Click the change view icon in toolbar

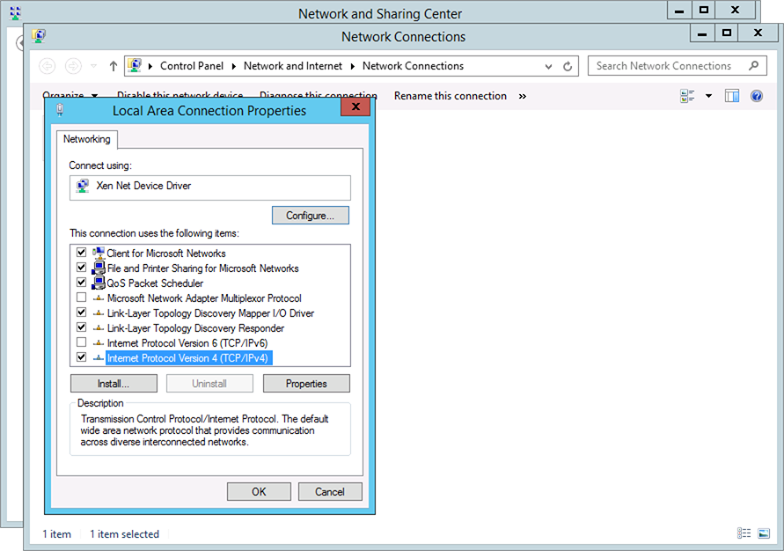click(688, 96)
